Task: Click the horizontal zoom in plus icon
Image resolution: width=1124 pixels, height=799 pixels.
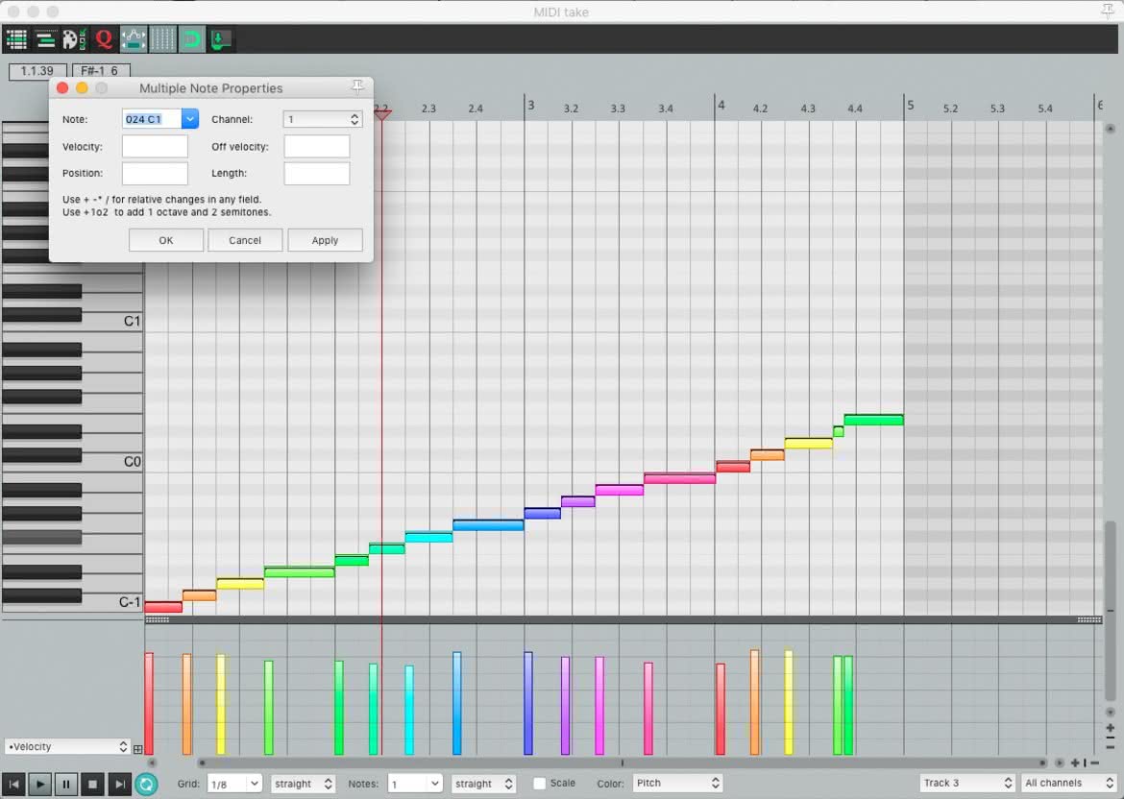Action: point(1075,763)
